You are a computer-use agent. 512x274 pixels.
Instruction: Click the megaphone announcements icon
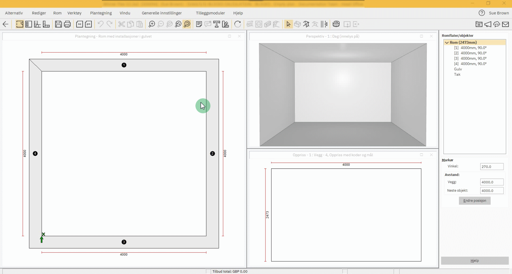(x=488, y=24)
